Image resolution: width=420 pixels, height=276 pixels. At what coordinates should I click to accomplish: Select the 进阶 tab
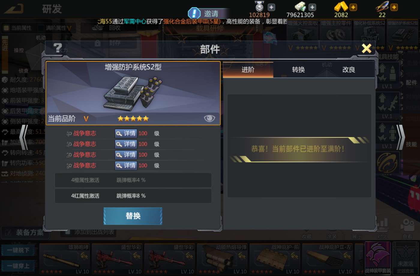click(248, 70)
